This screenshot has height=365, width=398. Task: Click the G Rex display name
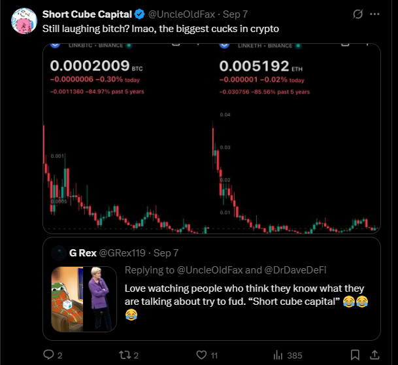click(83, 253)
